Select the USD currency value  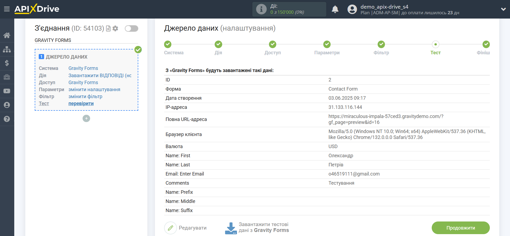333,146
